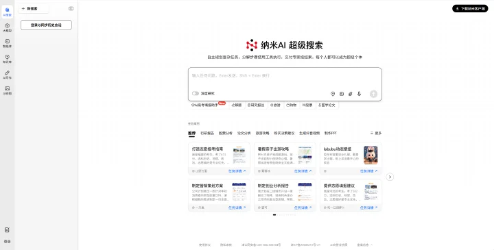
Task: Click 任务详情 link on 提供志愿填报建议 card
Action: [368, 208]
